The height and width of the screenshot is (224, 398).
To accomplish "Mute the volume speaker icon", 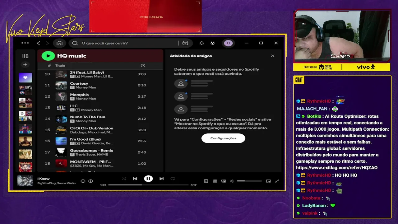I will click(x=232, y=181).
